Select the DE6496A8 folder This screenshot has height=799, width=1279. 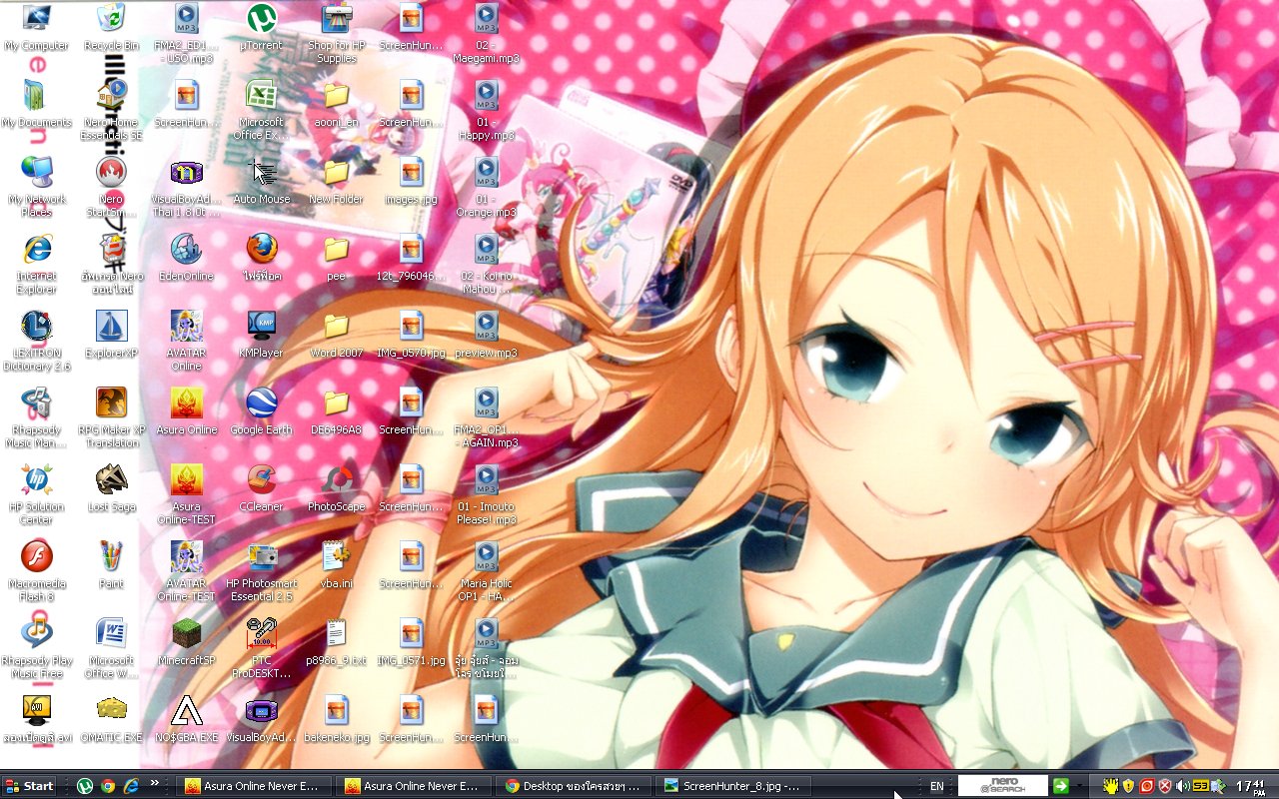[336, 411]
